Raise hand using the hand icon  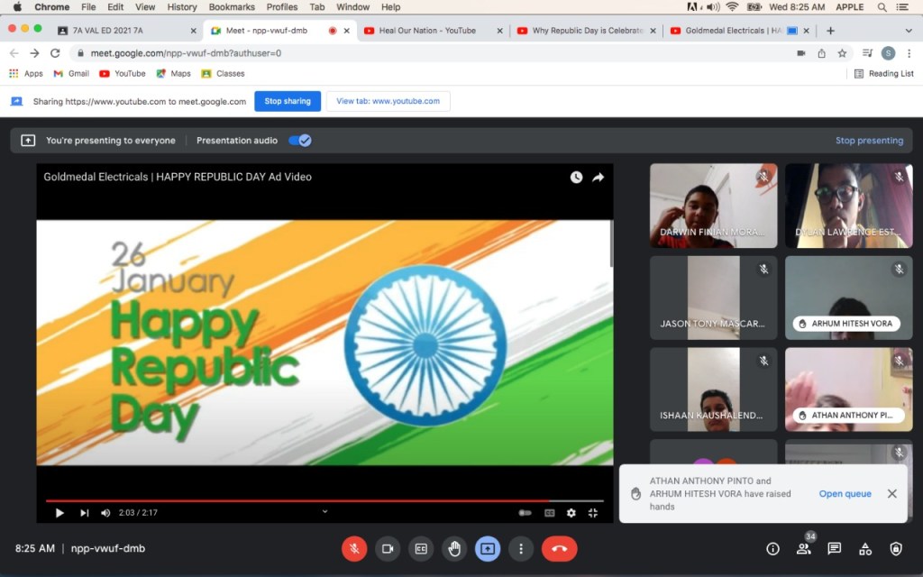(x=454, y=548)
